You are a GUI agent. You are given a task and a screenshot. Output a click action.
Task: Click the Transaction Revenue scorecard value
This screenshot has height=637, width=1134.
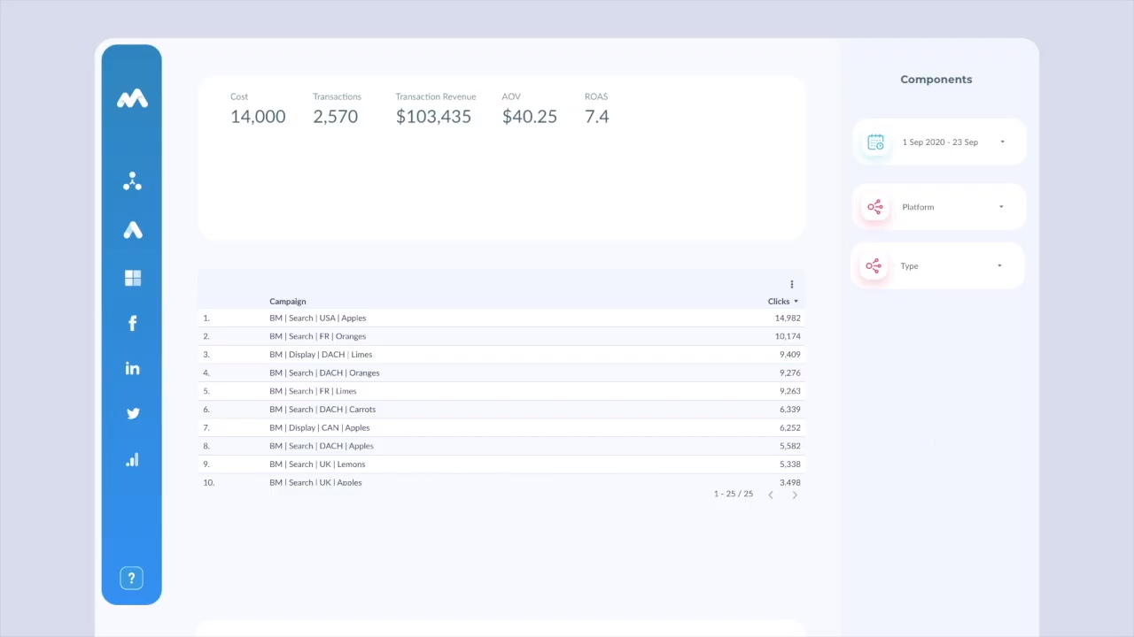[x=433, y=117]
